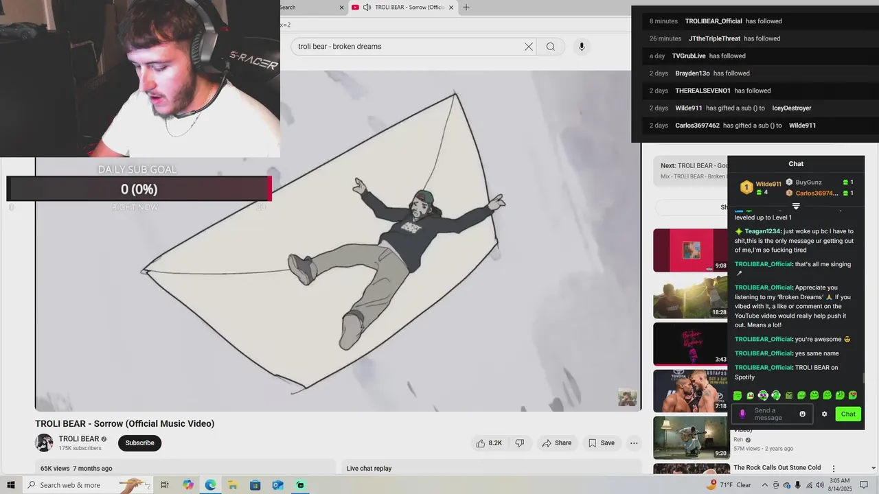The image size is (879, 494).
Task: Open weather widget showing 71°F Clear
Action: click(x=729, y=485)
